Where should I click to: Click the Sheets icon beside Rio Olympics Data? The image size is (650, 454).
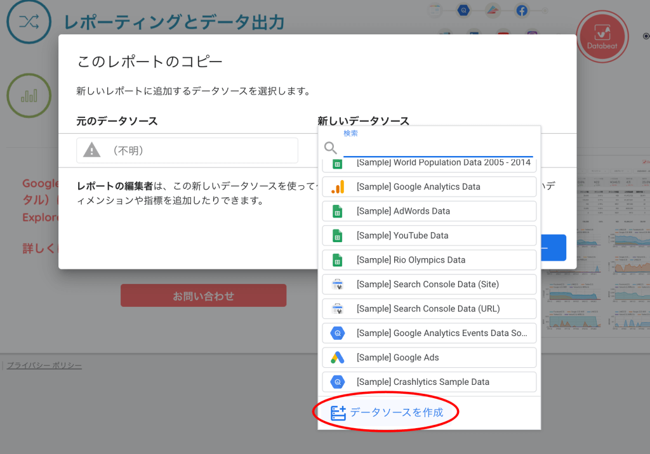(338, 260)
